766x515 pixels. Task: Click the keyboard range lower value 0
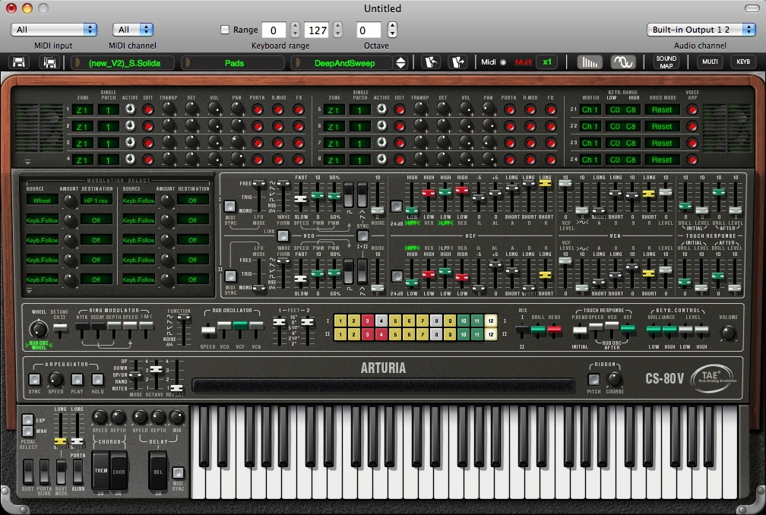point(274,30)
